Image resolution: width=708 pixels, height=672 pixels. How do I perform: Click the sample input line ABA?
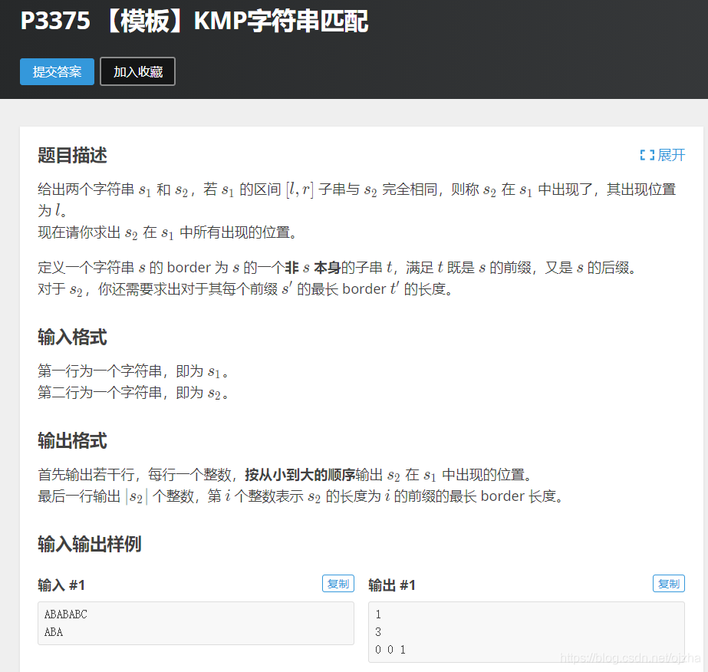tap(53, 632)
